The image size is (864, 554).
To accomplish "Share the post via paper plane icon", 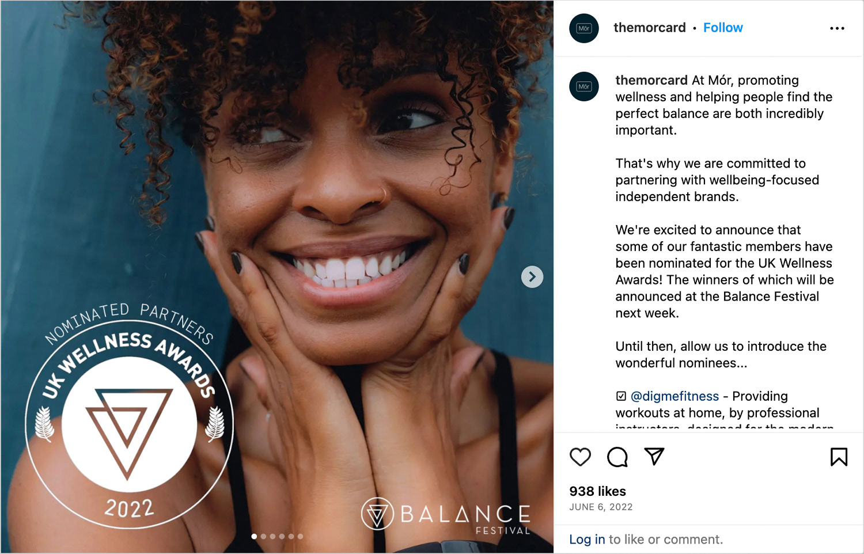I will (x=654, y=456).
